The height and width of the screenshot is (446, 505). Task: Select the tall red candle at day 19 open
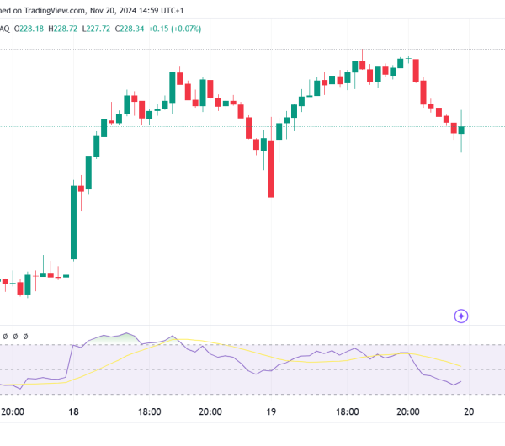tap(271, 168)
